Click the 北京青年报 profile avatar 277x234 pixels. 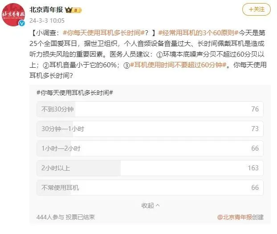[13, 14]
